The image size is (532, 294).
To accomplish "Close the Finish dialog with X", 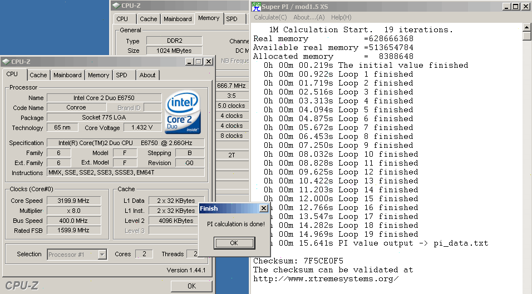I will [x=264, y=208].
